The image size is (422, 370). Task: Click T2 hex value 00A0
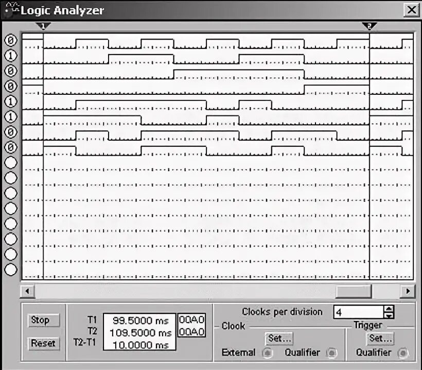191,332
